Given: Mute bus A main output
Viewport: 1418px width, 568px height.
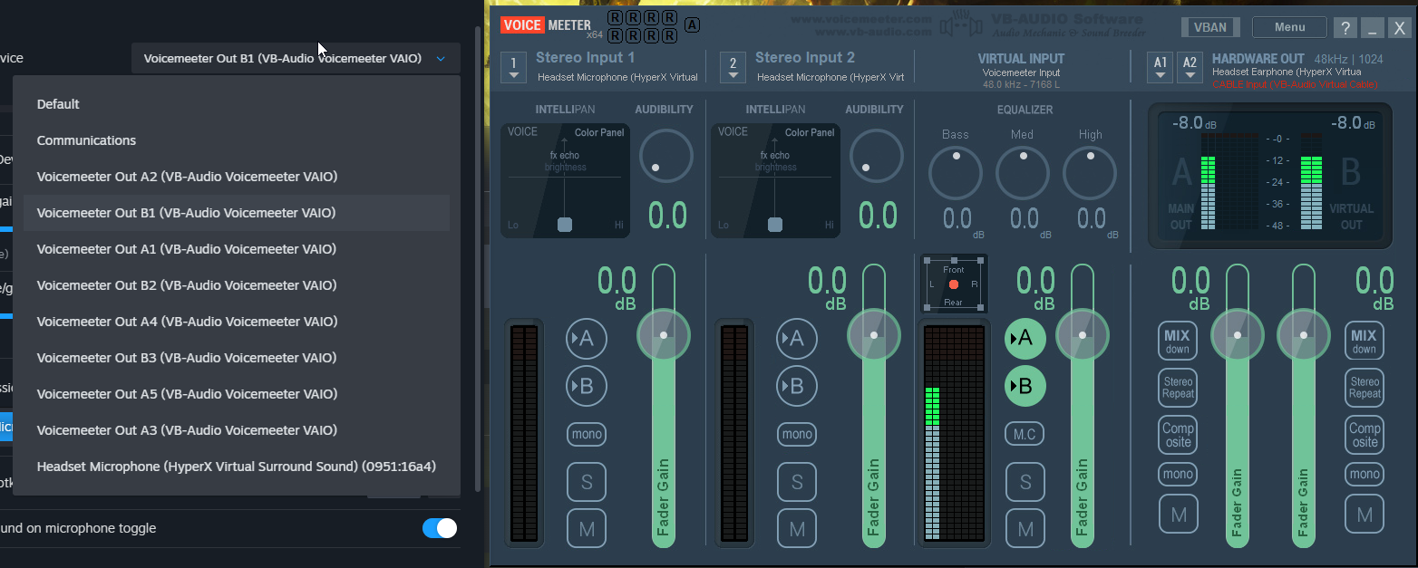Looking at the screenshot, I should (x=1178, y=515).
